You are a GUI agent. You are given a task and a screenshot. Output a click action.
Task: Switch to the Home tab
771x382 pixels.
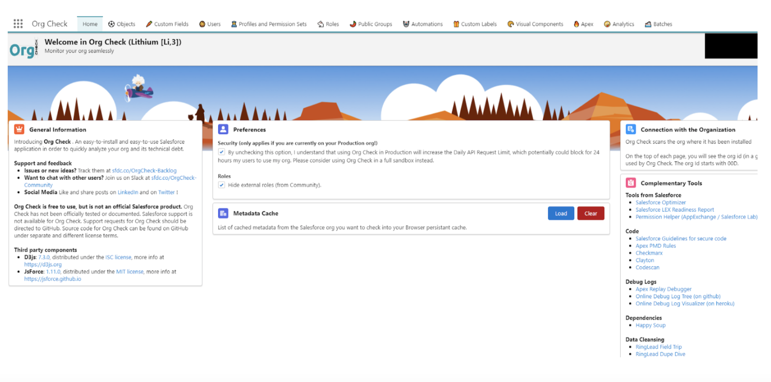click(x=90, y=24)
